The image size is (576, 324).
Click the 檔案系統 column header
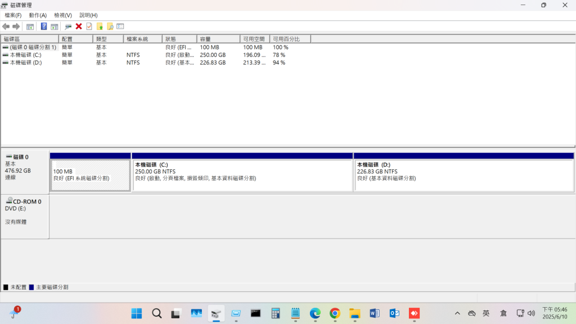coord(143,39)
